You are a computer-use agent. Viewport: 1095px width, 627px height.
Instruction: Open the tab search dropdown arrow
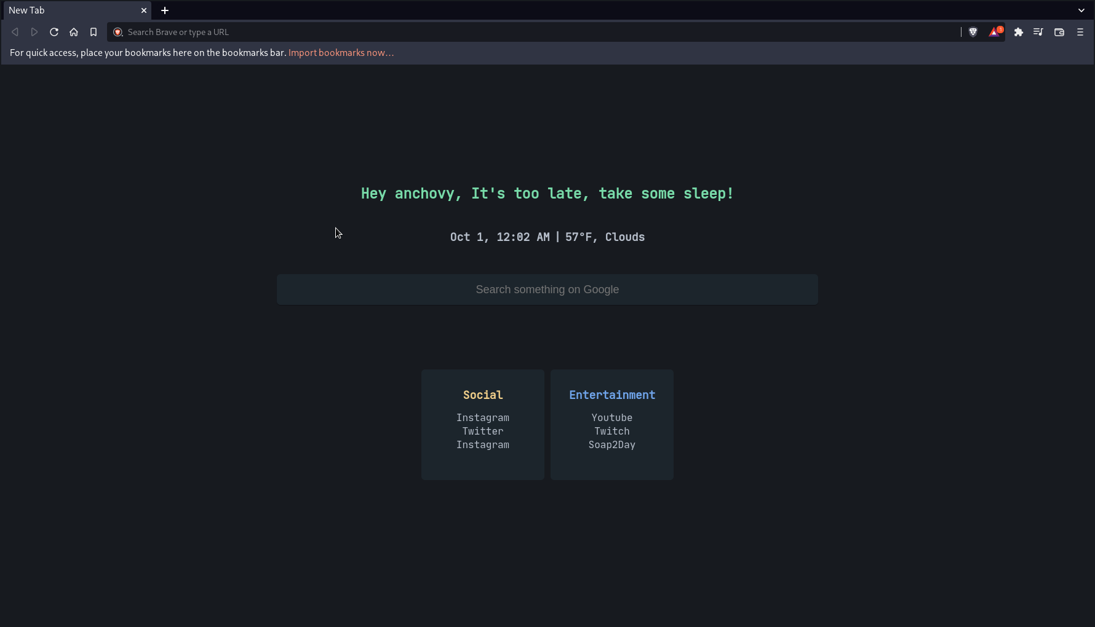coord(1081,10)
